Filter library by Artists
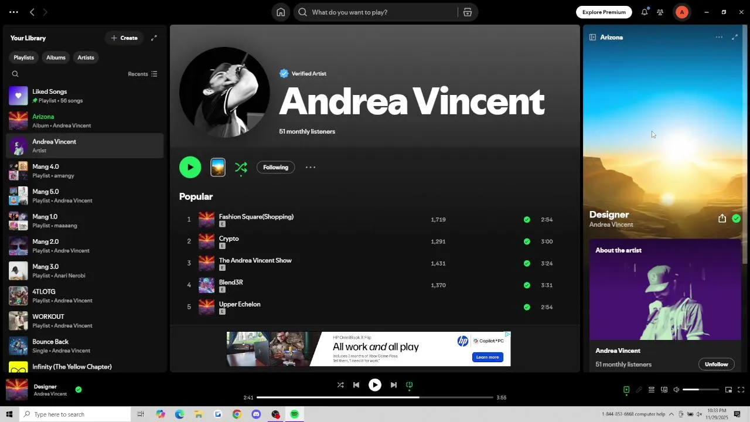Viewport: 750px width, 422px height. [86, 57]
